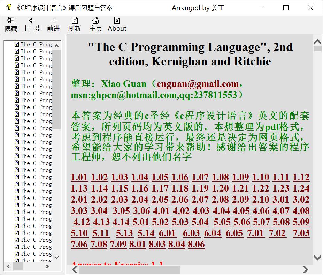The height and width of the screenshot is (275, 323).
Task: Click the help file icon in the title bar
Action: point(8,8)
